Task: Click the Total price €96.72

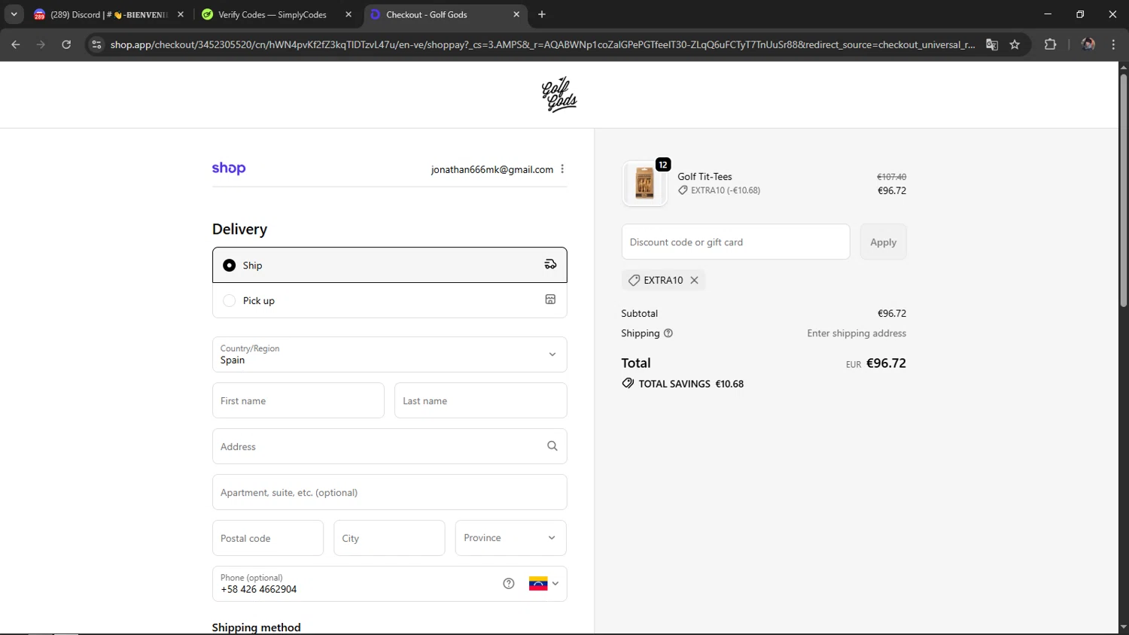Action: (886, 363)
